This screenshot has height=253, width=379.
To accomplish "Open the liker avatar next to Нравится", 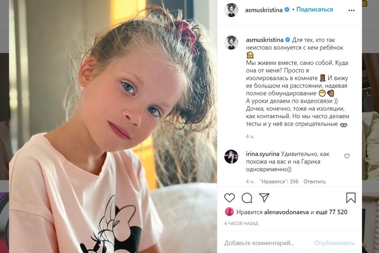I will click(x=229, y=212).
